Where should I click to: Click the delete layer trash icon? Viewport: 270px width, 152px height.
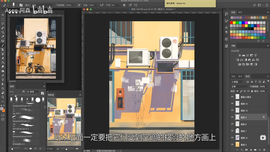264,150
